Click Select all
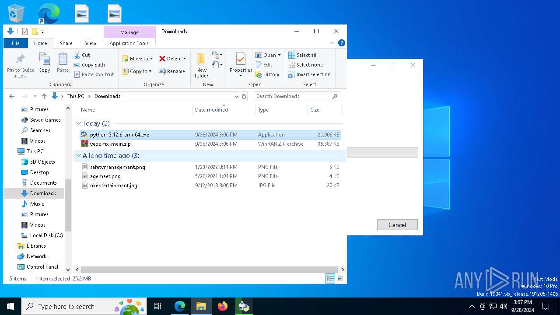The image size is (560, 315). [302, 55]
